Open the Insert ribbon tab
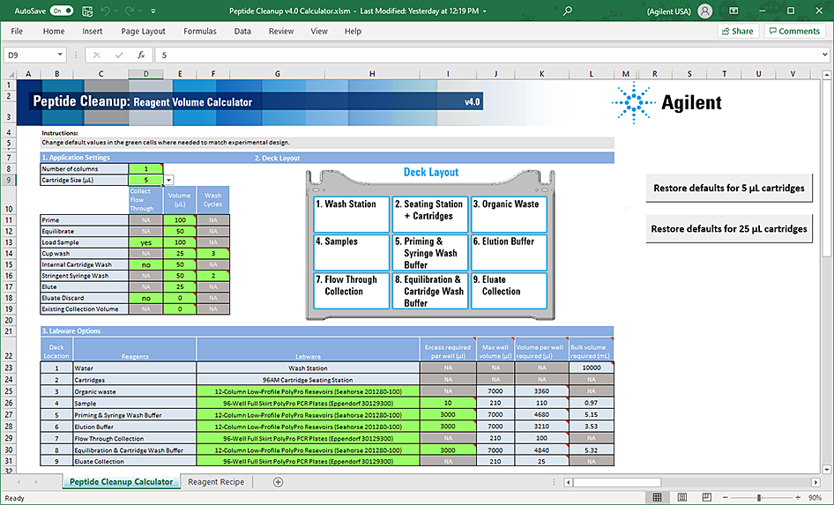 pos(92,32)
